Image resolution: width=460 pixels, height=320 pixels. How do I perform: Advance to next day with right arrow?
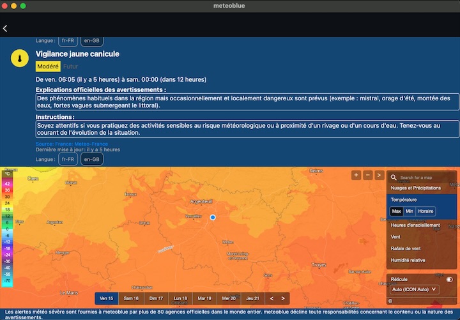point(283,298)
